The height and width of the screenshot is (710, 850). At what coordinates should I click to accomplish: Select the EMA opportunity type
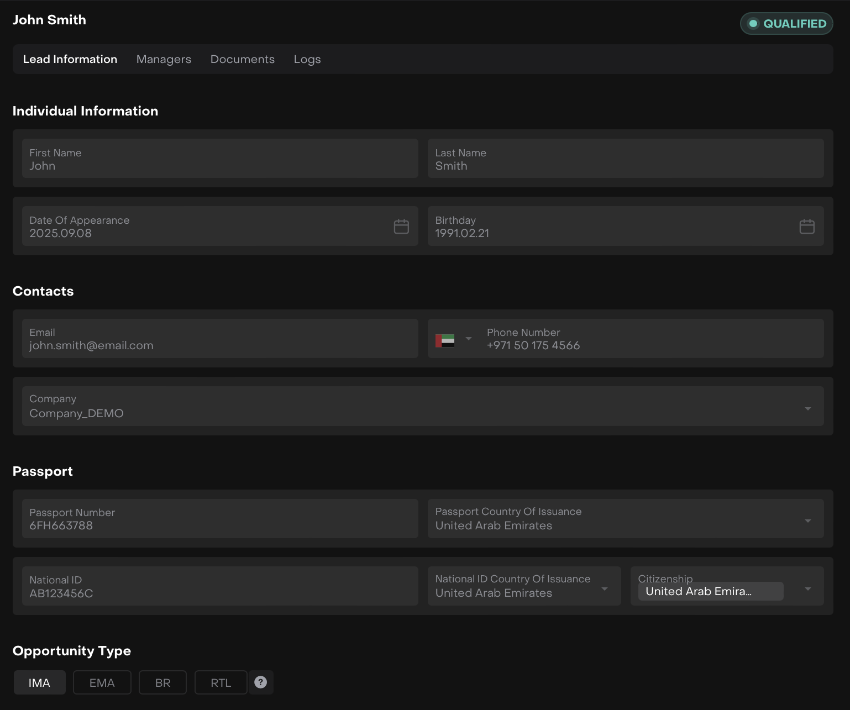(102, 683)
